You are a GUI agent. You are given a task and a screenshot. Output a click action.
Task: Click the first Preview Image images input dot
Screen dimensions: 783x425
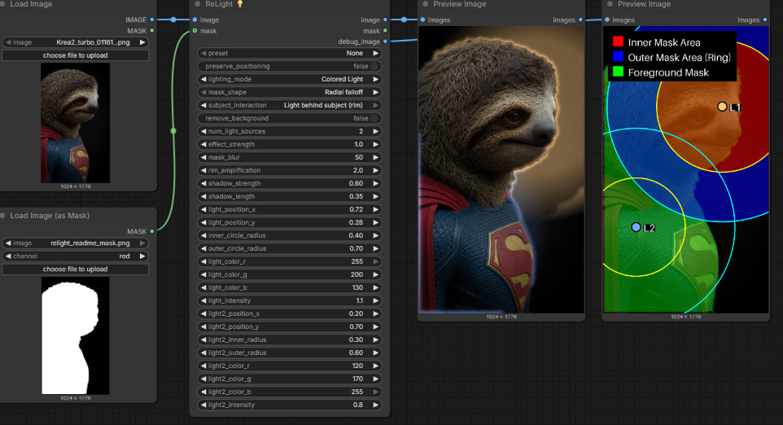(422, 20)
